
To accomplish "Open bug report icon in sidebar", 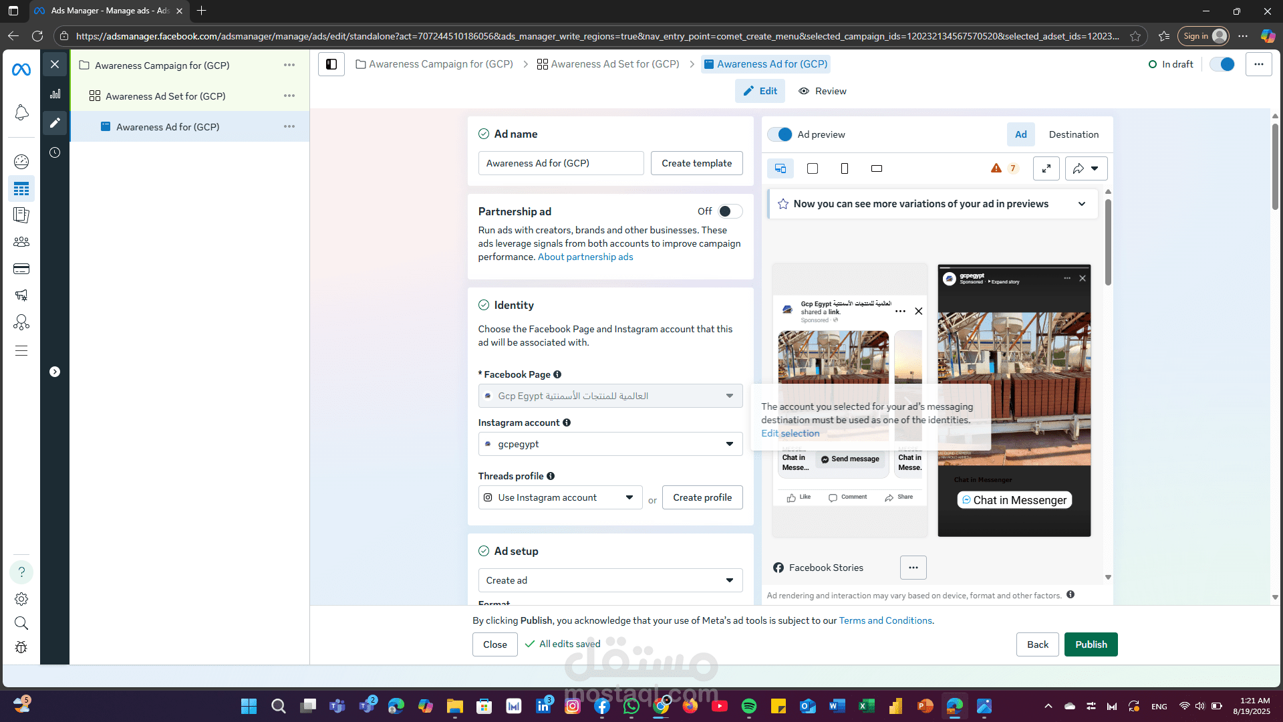I will [21, 647].
